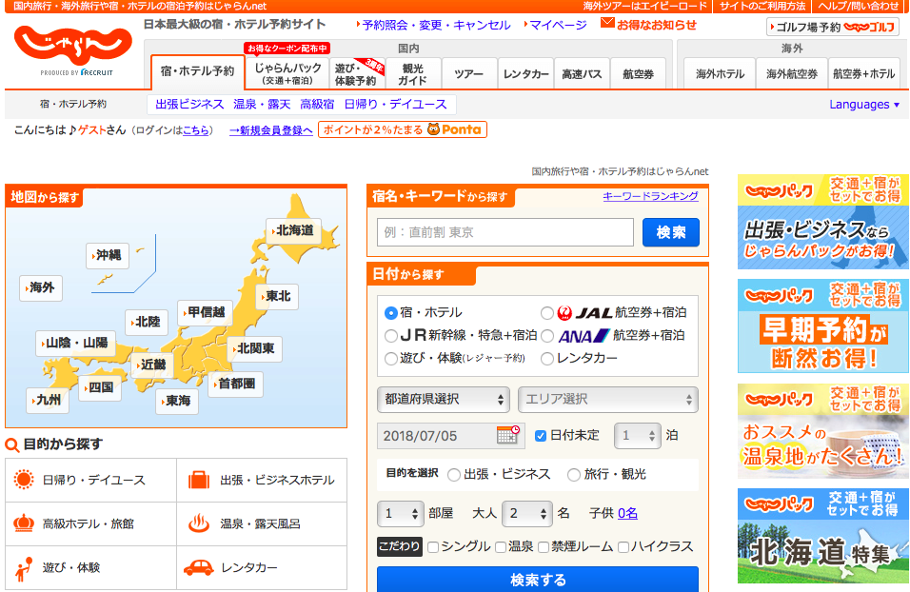Image resolution: width=910 pixels, height=592 pixels.
Task: Open the エリア選択 dropdown
Action: pos(607,400)
